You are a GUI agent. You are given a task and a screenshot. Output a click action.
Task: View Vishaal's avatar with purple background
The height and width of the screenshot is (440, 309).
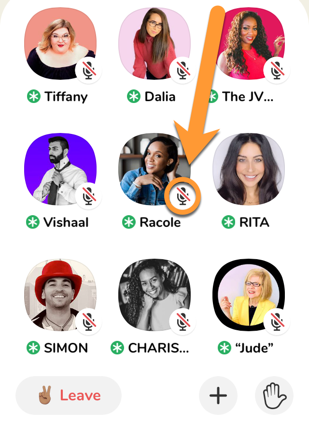click(x=60, y=169)
